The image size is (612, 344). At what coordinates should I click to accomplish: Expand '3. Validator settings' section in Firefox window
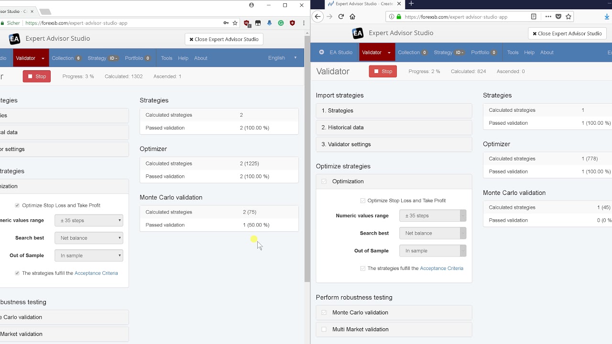[394, 144]
